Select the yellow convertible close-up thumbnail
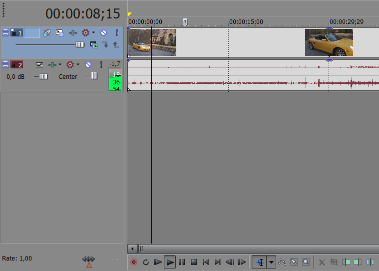379x271 pixels. tap(329, 42)
